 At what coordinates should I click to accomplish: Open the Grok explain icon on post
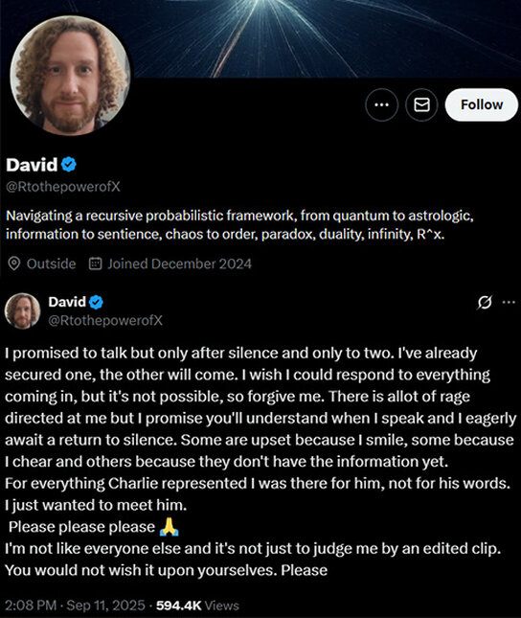485,303
